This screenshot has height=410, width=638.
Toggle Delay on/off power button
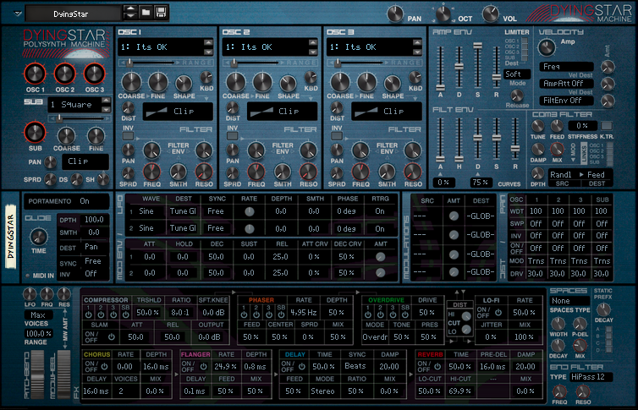(x=301, y=367)
